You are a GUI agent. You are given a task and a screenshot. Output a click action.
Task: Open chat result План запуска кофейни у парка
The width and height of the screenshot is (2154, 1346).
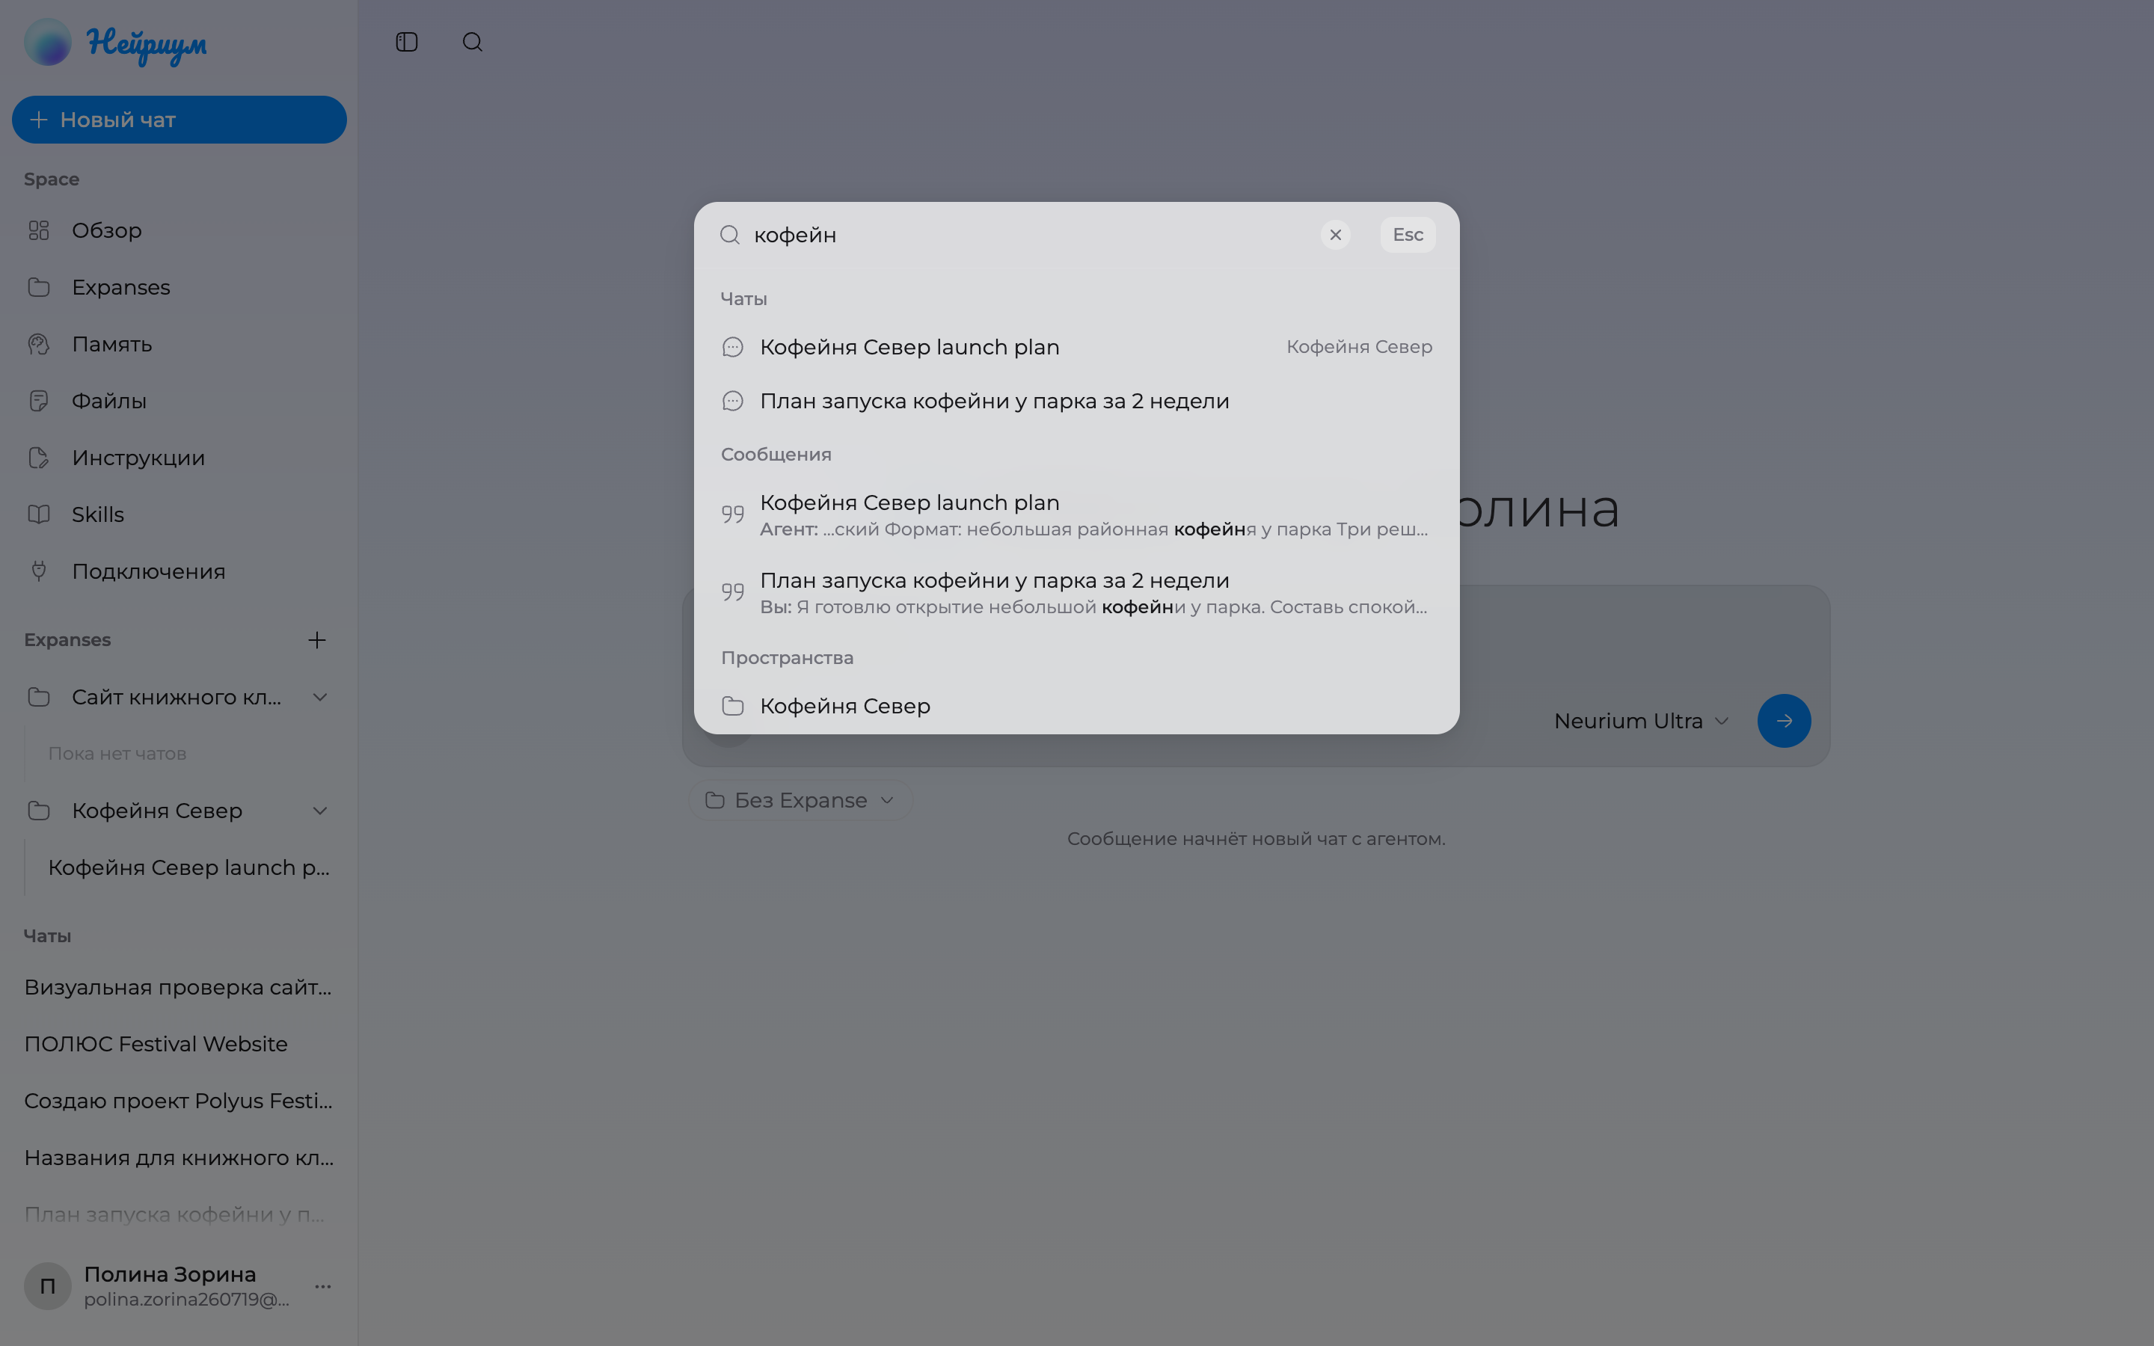tap(1076, 402)
